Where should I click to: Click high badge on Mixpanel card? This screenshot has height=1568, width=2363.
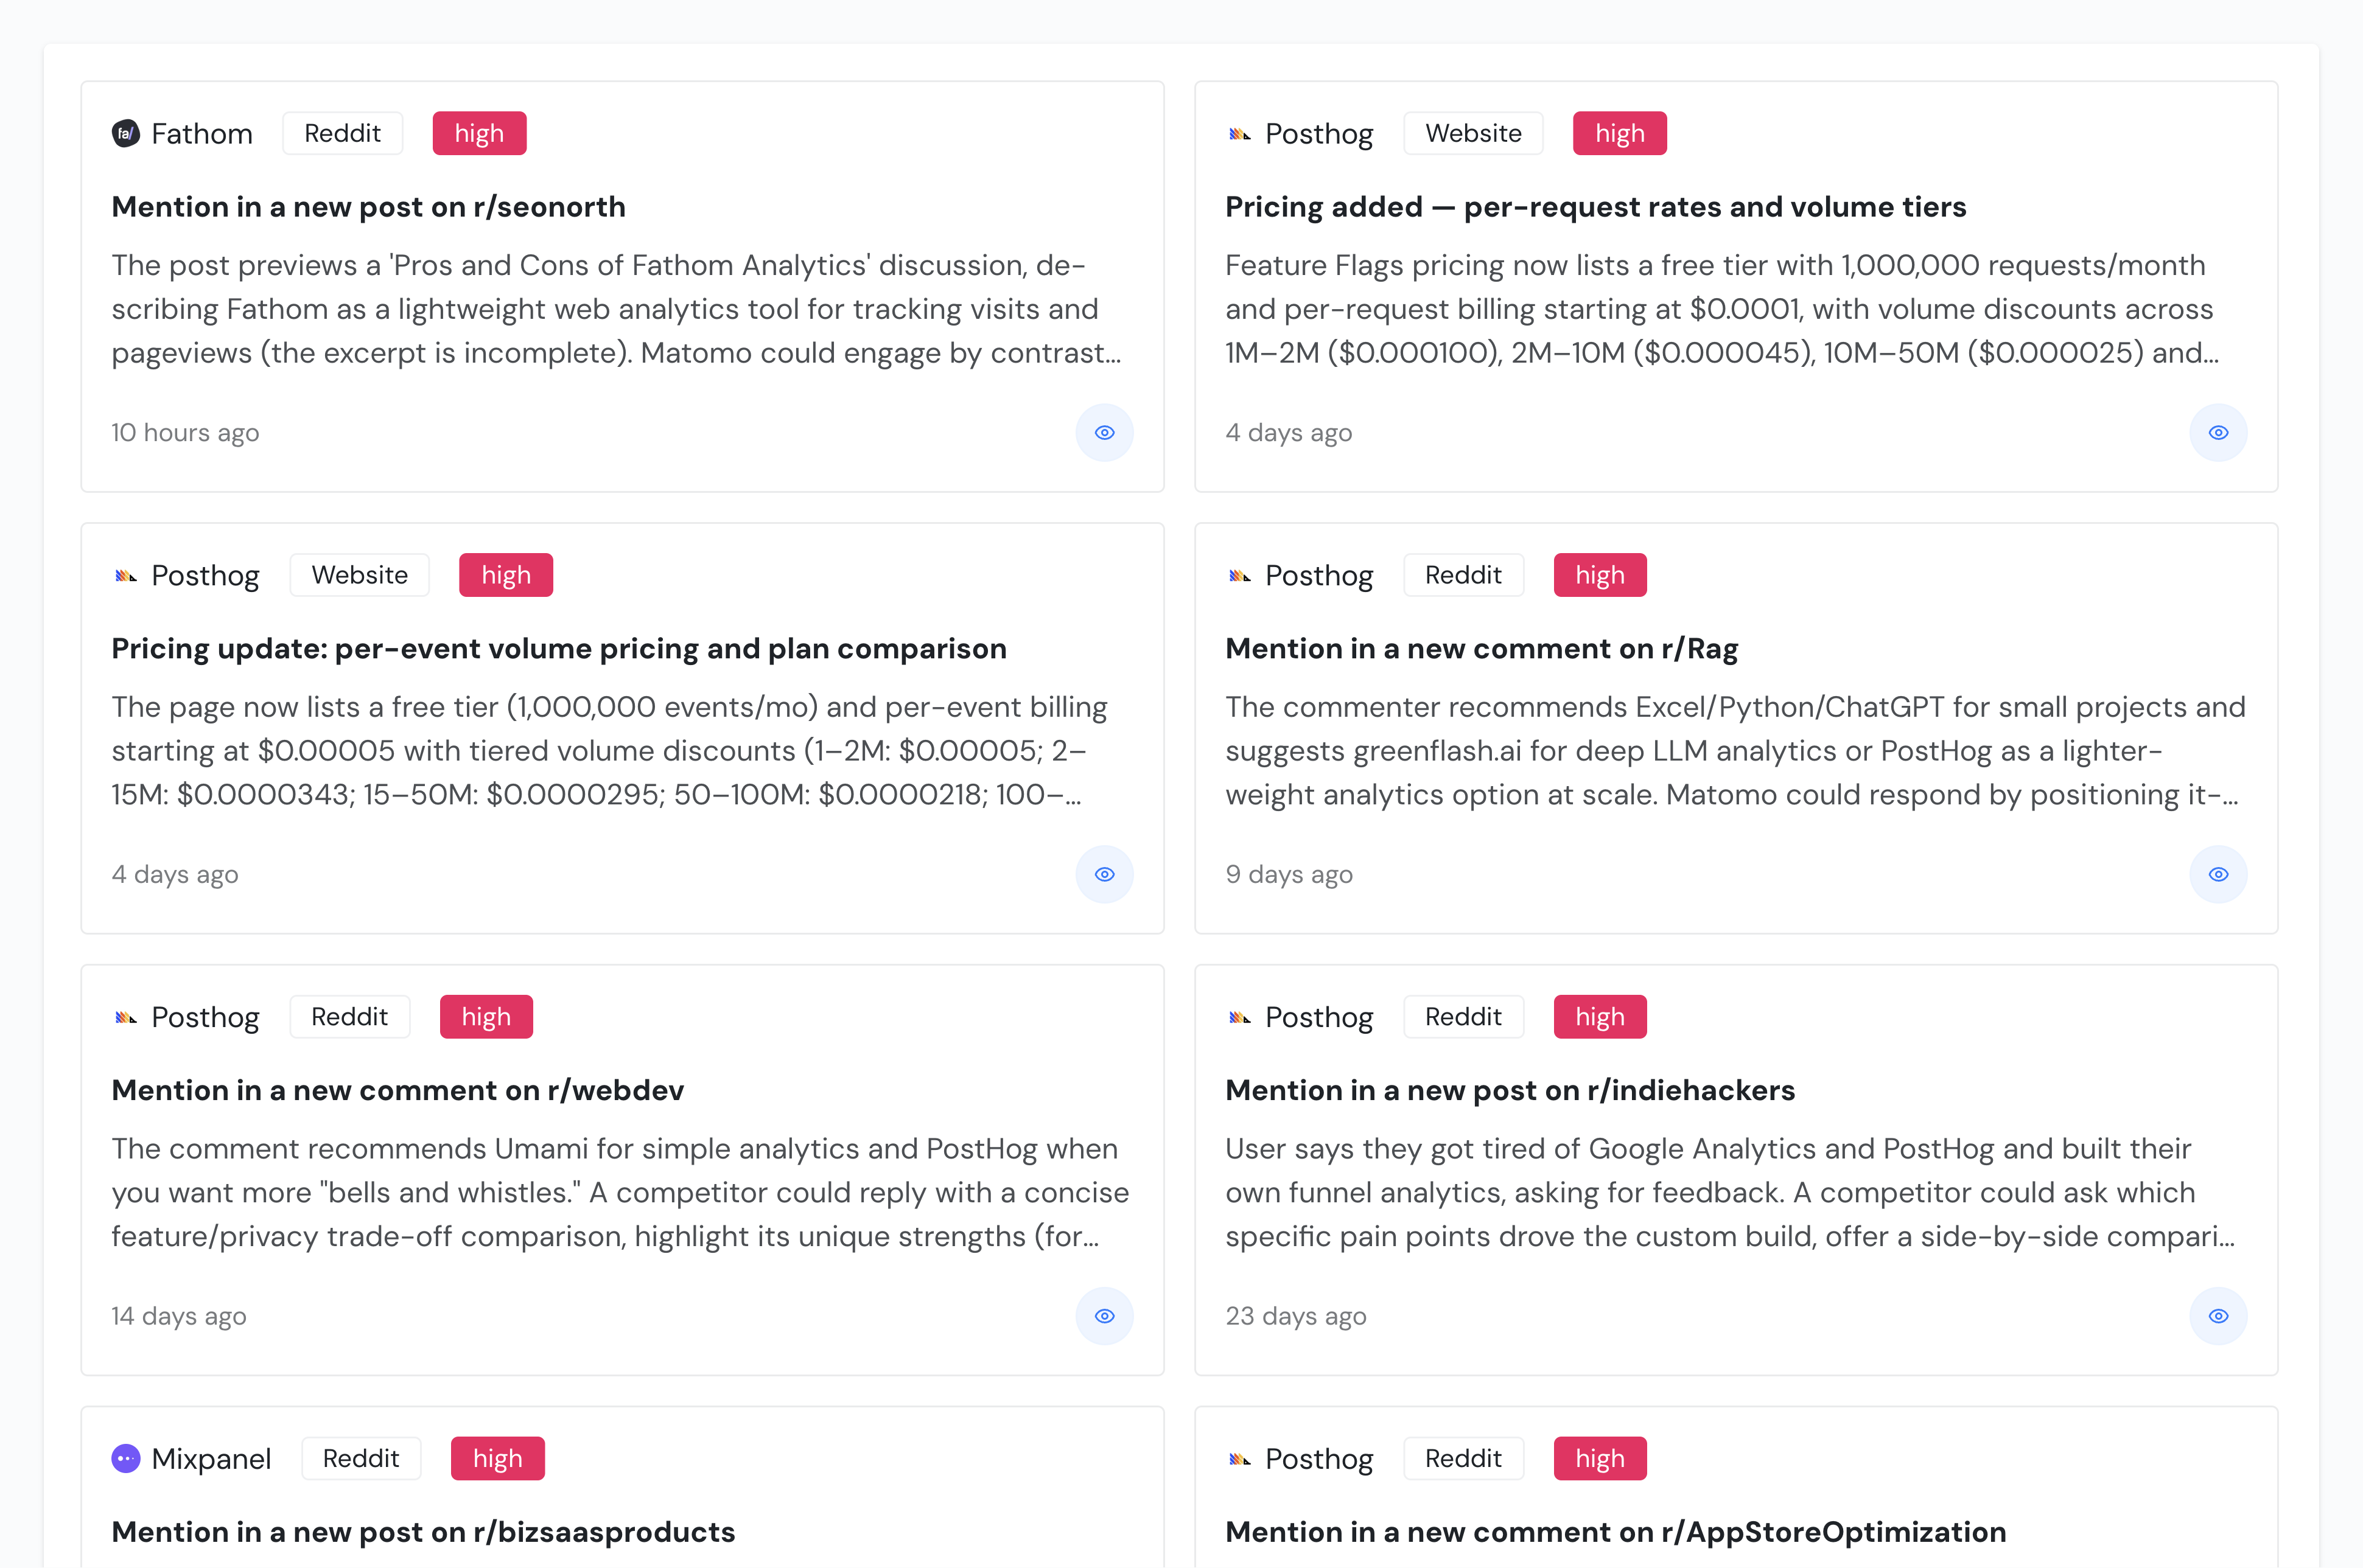pyautogui.click(x=497, y=1459)
